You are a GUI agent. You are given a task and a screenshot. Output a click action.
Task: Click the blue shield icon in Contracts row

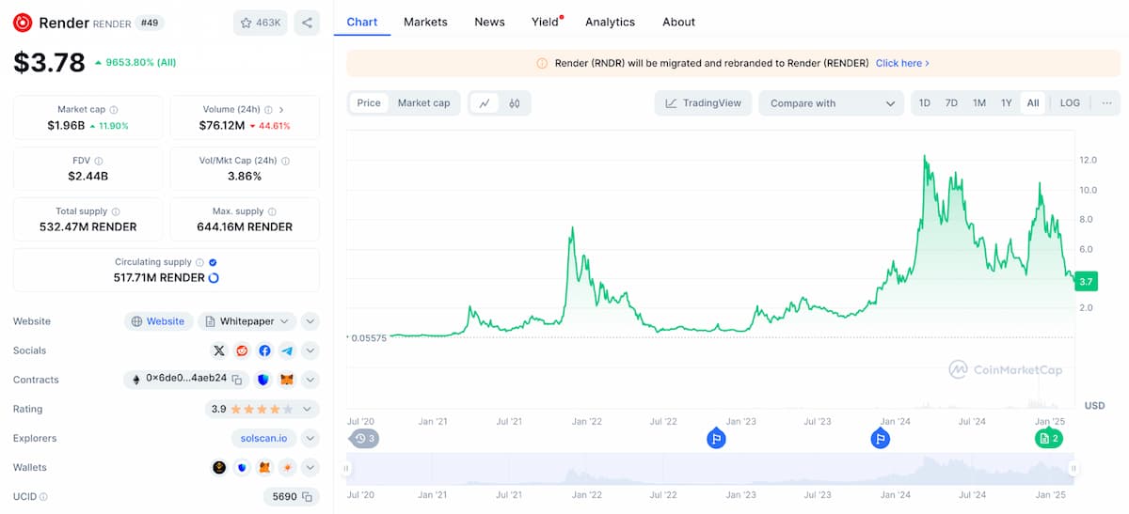tap(263, 380)
